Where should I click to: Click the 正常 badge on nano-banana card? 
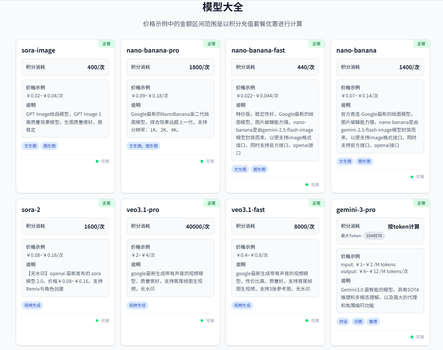click(x=421, y=44)
